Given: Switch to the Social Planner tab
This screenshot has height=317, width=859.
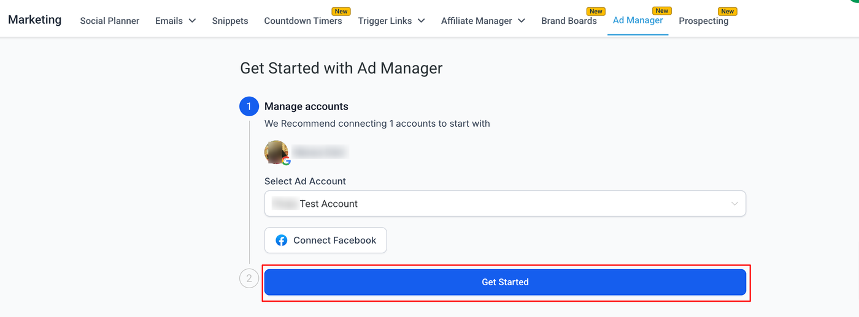Looking at the screenshot, I should pos(110,21).
